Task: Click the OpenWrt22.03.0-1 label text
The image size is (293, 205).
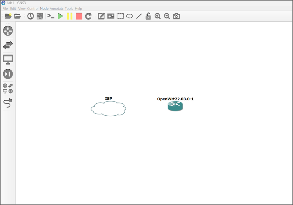Action: [175, 99]
